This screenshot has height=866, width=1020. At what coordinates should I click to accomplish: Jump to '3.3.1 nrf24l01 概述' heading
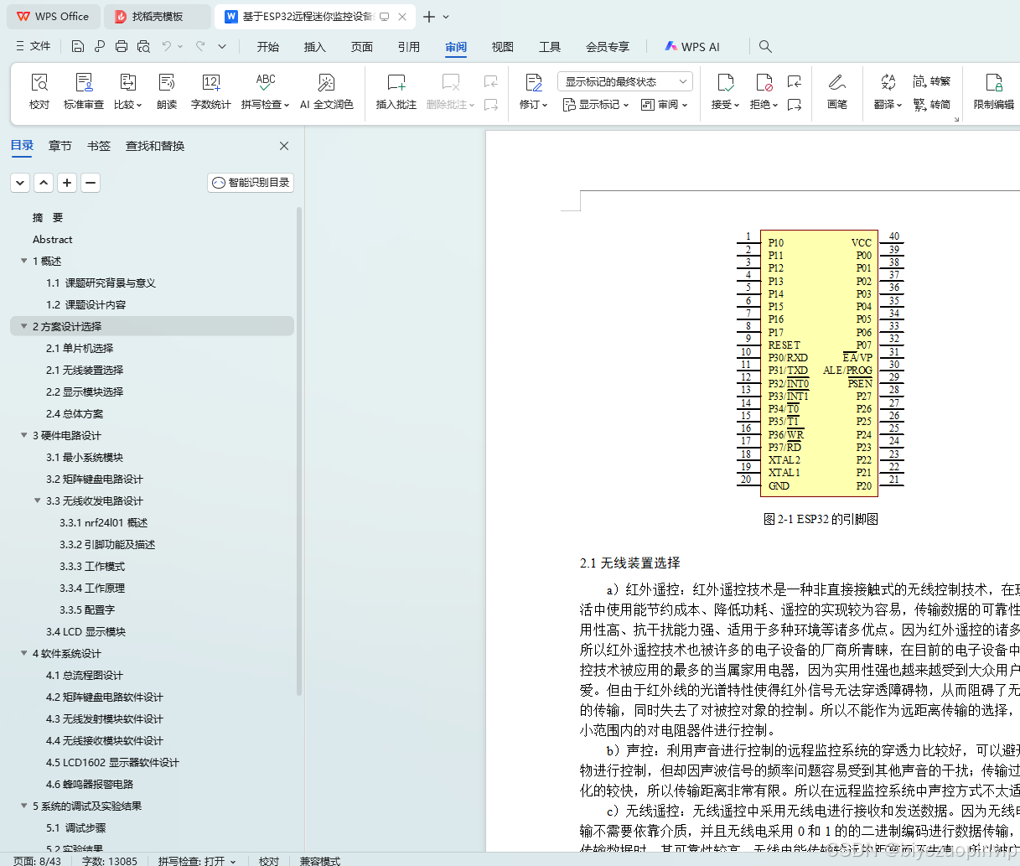click(103, 522)
